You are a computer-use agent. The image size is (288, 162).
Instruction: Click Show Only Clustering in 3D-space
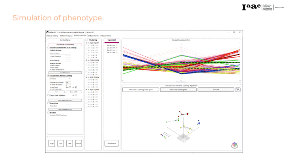point(140,90)
